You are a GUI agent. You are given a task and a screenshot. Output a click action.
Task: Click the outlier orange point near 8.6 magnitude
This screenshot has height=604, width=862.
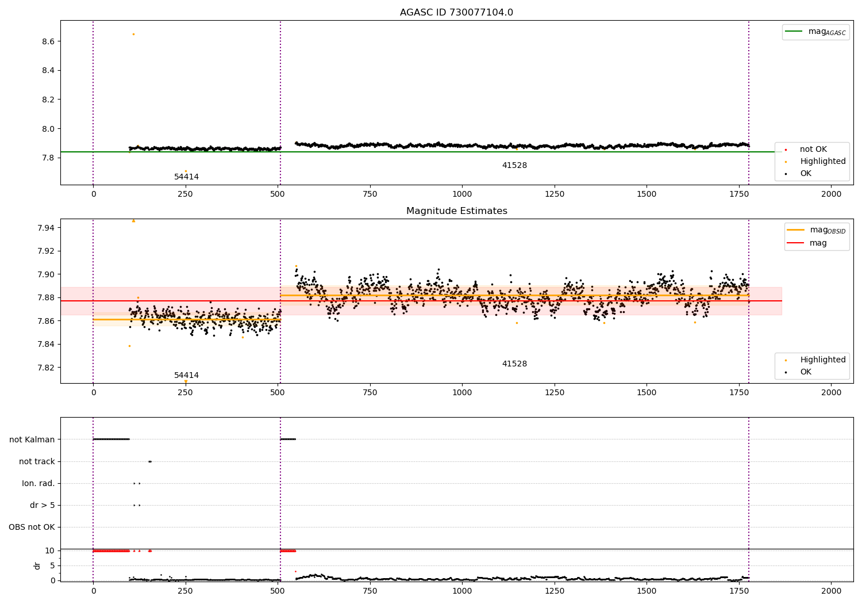click(133, 34)
